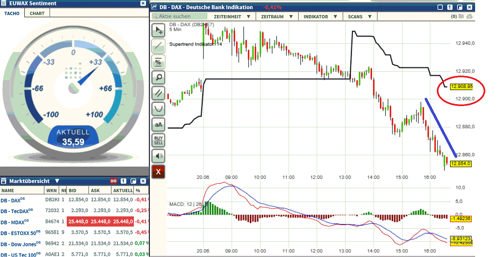Open the DB - ESTOXX 50 instrument row
Viewport: 499px width, 257px height.
click(75, 233)
